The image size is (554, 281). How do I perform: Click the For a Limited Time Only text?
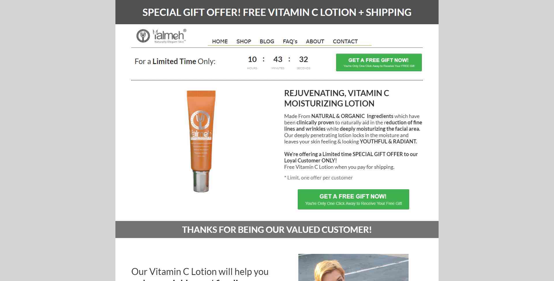click(175, 61)
